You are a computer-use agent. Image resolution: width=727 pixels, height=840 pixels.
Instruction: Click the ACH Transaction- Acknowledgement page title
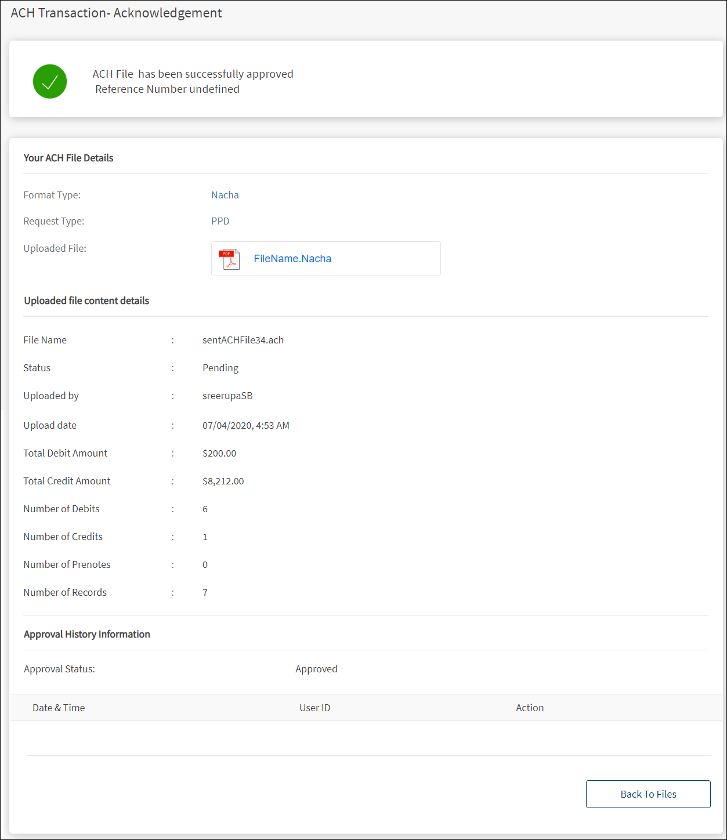click(116, 13)
